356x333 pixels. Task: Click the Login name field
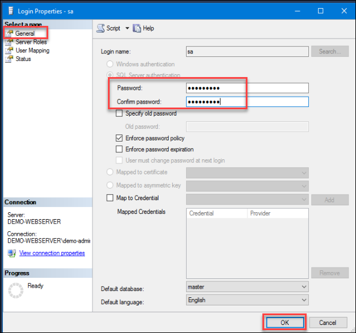pyautogui.click(x=247, y=52)
